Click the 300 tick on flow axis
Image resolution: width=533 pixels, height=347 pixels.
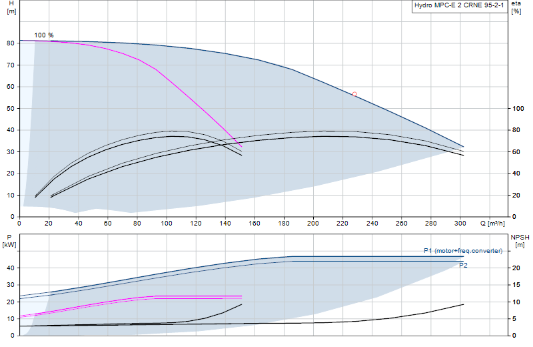(x=460, y=224)
